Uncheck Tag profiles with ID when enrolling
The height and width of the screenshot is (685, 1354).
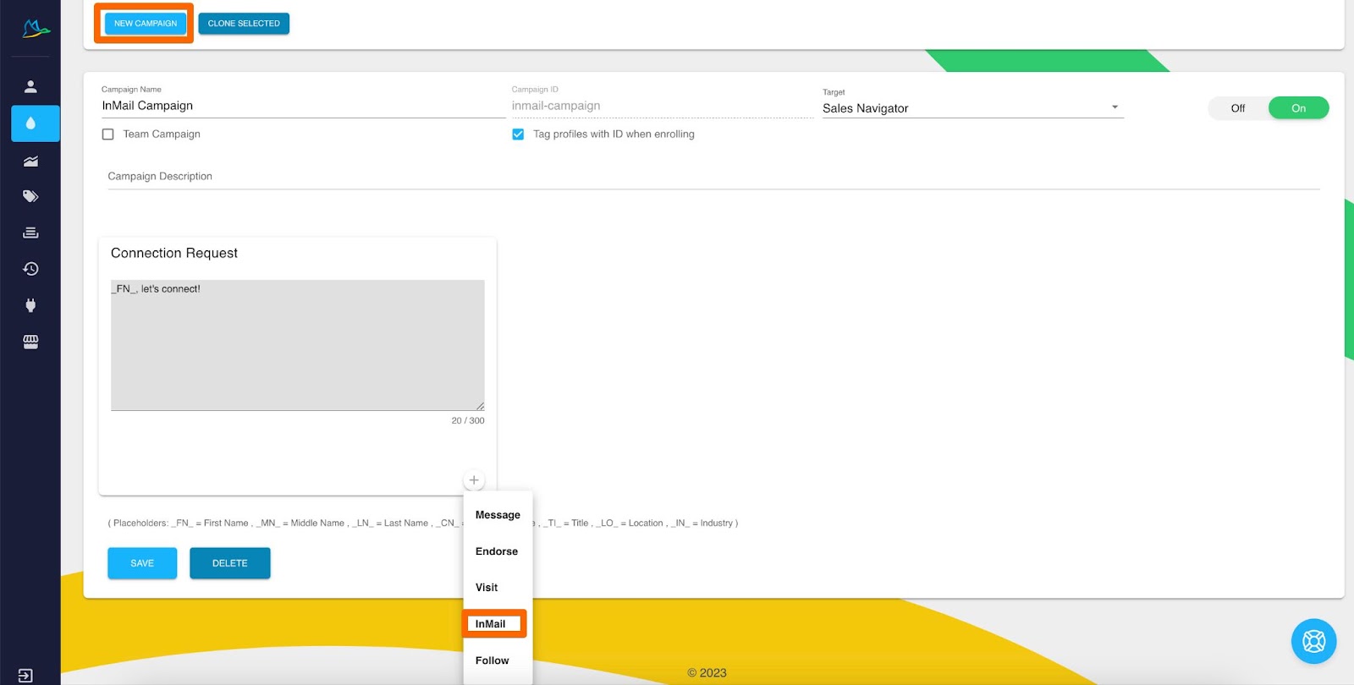[x=518, y=134]
